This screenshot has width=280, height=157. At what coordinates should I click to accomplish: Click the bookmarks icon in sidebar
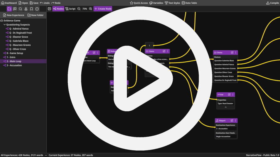click(x=32, y=9)
